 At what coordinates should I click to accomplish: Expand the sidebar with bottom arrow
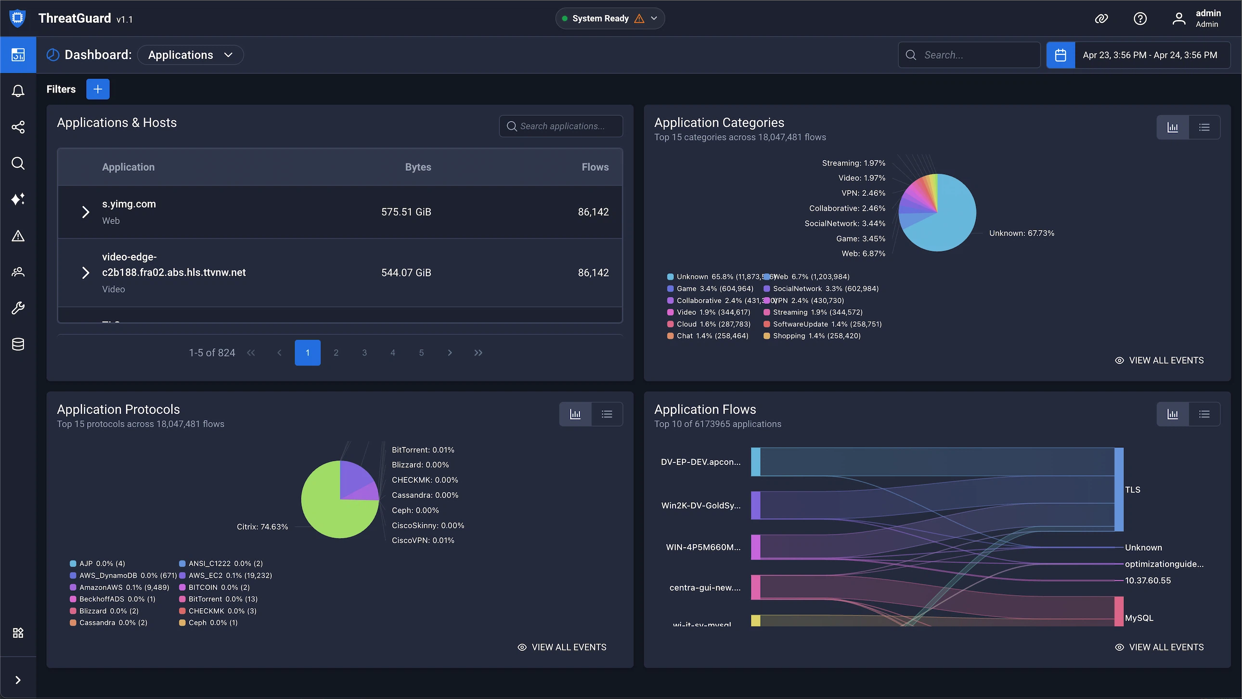(18, 680)
